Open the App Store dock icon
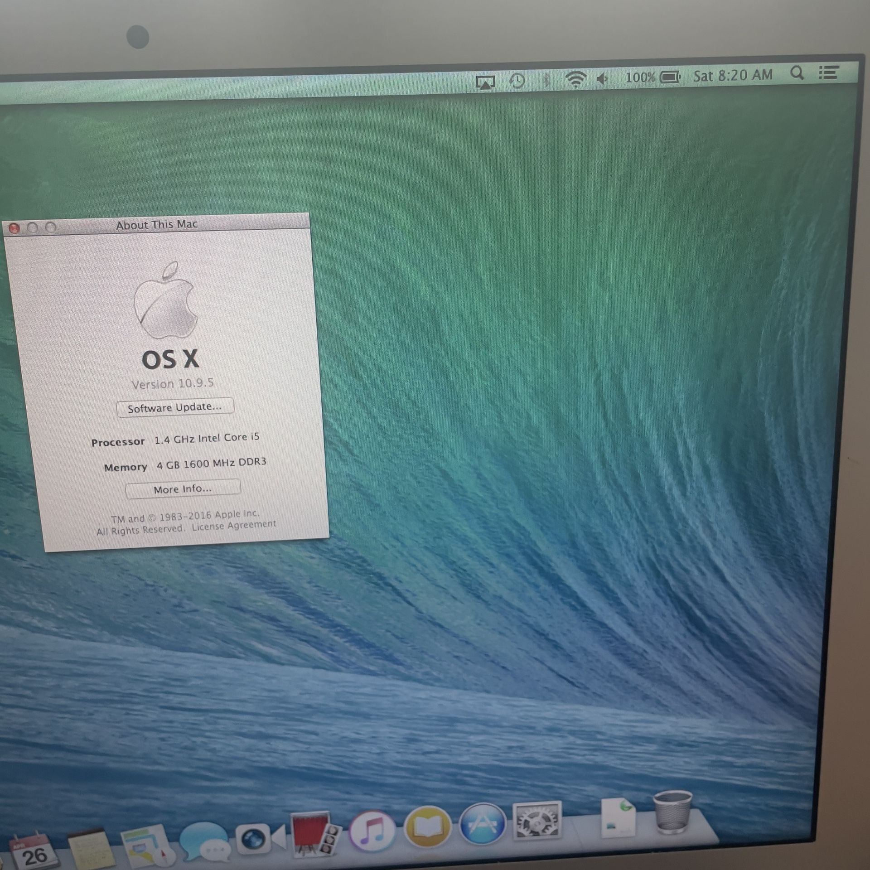Viewport: 870px width, 870px height. (482, 824)
